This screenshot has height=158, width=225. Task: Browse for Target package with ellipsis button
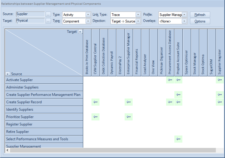coord(48,21)
